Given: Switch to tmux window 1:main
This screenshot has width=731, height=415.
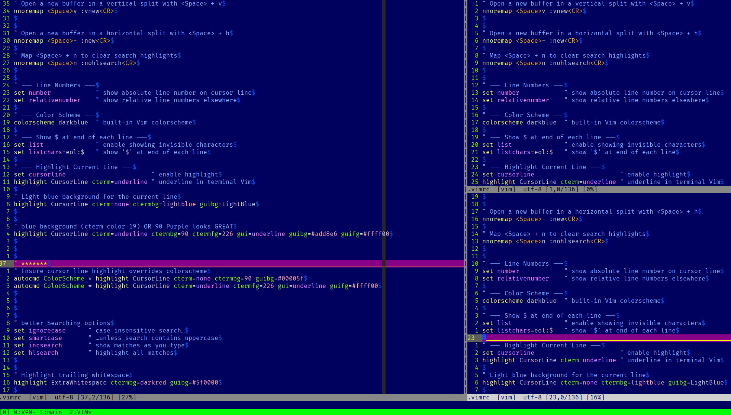Looking at the screenshot, I should coord(51,412).
